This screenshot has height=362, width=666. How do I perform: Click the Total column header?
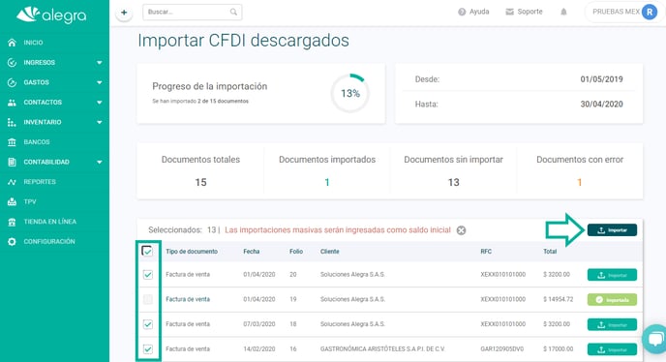pyautogui.click(x=550, y=252)
